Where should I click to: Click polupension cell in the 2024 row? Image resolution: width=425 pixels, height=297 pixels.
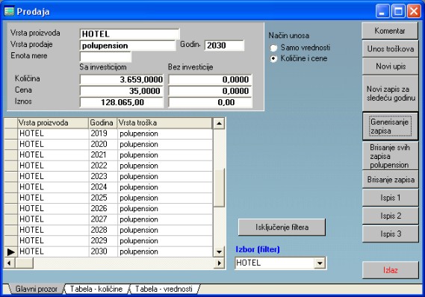click(x=165, y=187)
